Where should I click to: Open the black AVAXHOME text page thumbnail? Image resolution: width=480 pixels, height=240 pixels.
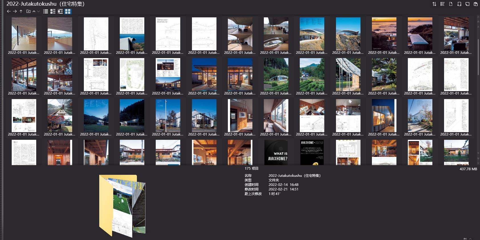click(x=312, y=152)
